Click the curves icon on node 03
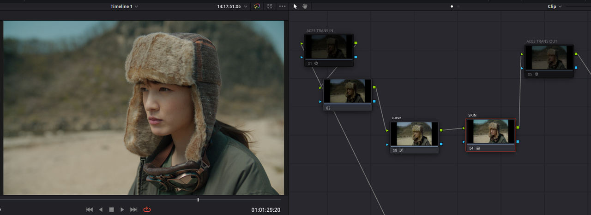Screen dimensions: 591x215 pyautogui.click(x=401, y=151)
